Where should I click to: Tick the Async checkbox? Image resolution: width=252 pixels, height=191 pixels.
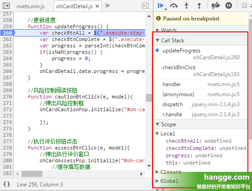244,5
